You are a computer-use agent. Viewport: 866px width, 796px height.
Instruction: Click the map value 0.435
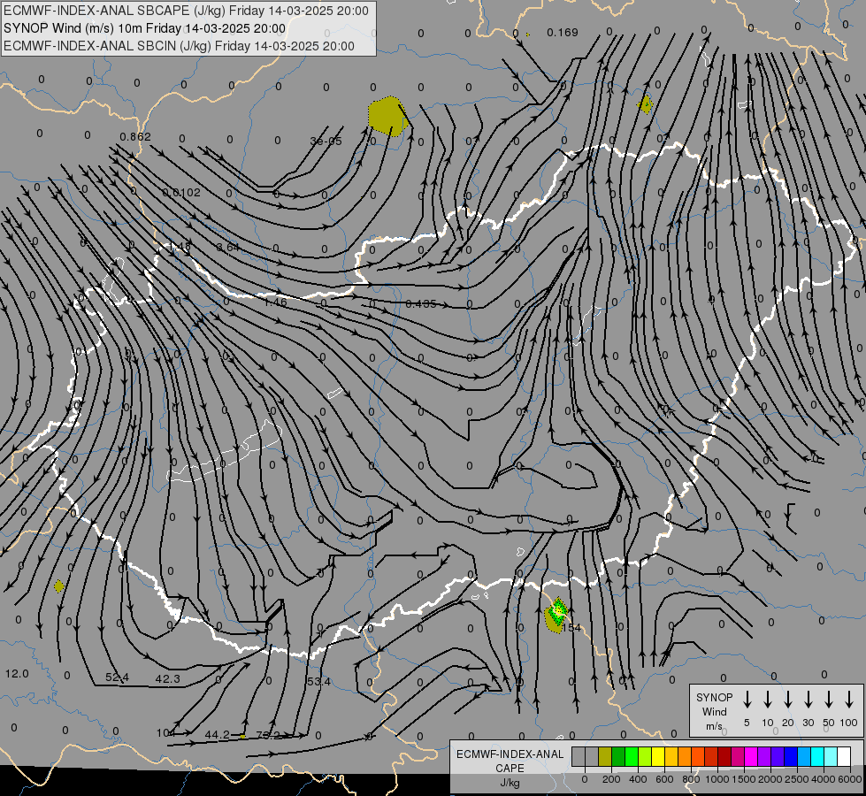[421, 304]
